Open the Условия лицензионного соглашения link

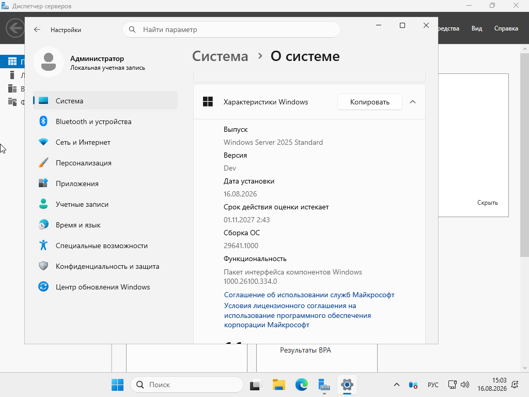[x=297, y=315]
